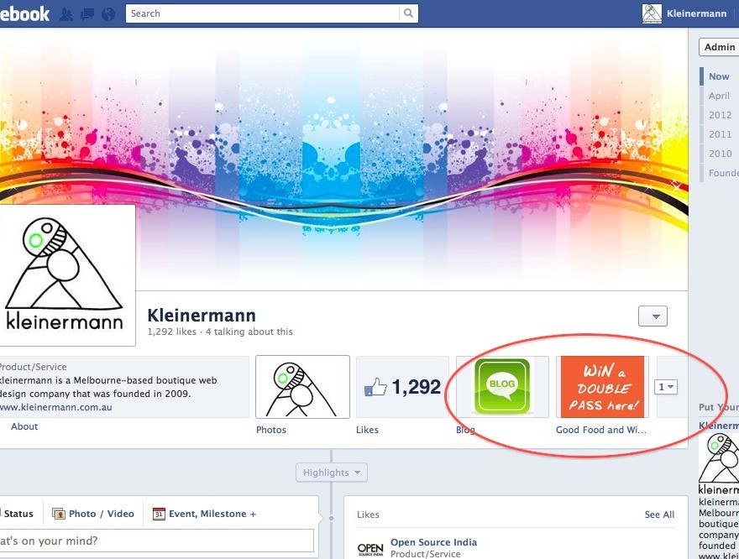
Task: Click the See All link in the Likes box
Action: coord(659,514)
